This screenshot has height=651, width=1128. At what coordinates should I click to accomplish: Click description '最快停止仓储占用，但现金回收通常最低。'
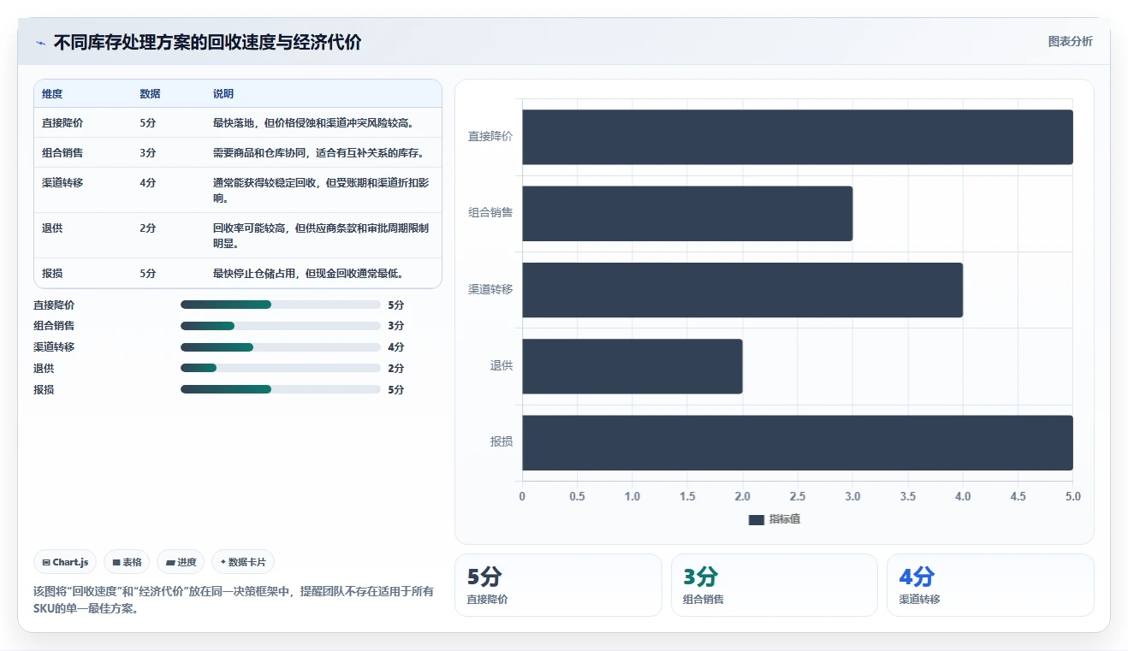(x=309, y=274)
